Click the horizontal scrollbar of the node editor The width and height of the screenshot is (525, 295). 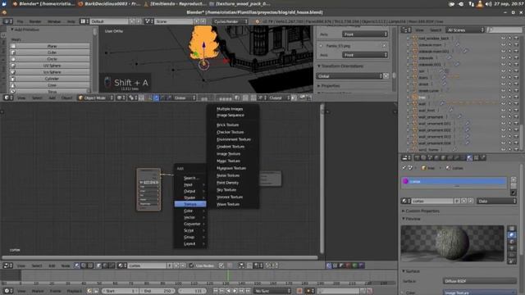(x=160, y=257)
